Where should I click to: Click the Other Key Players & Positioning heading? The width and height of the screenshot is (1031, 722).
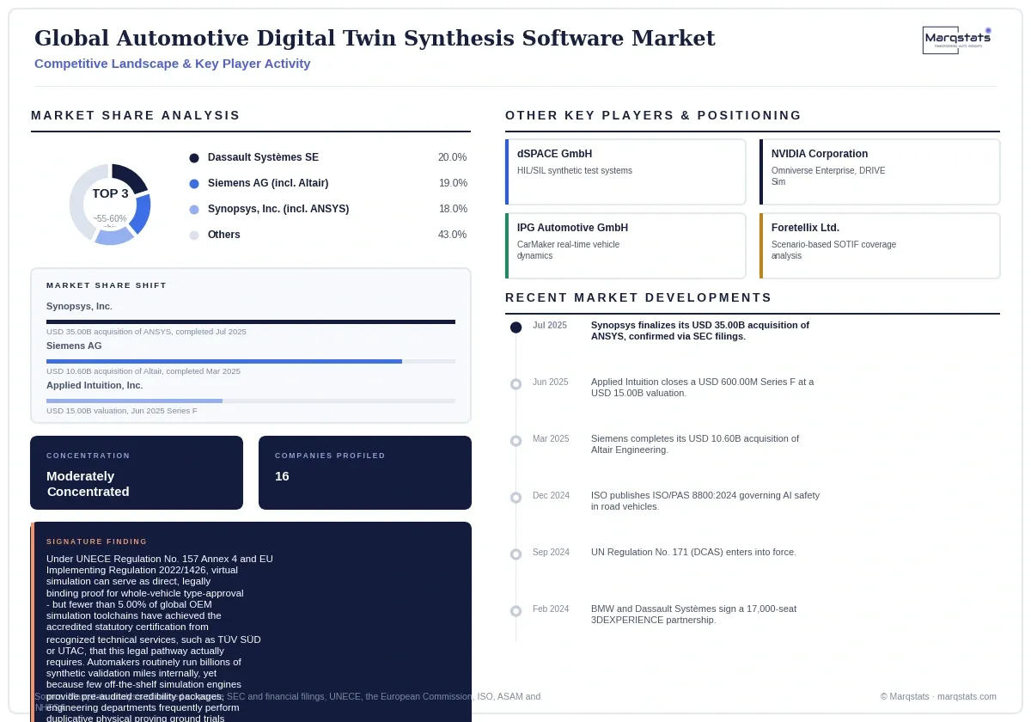[x=653, y=115]
